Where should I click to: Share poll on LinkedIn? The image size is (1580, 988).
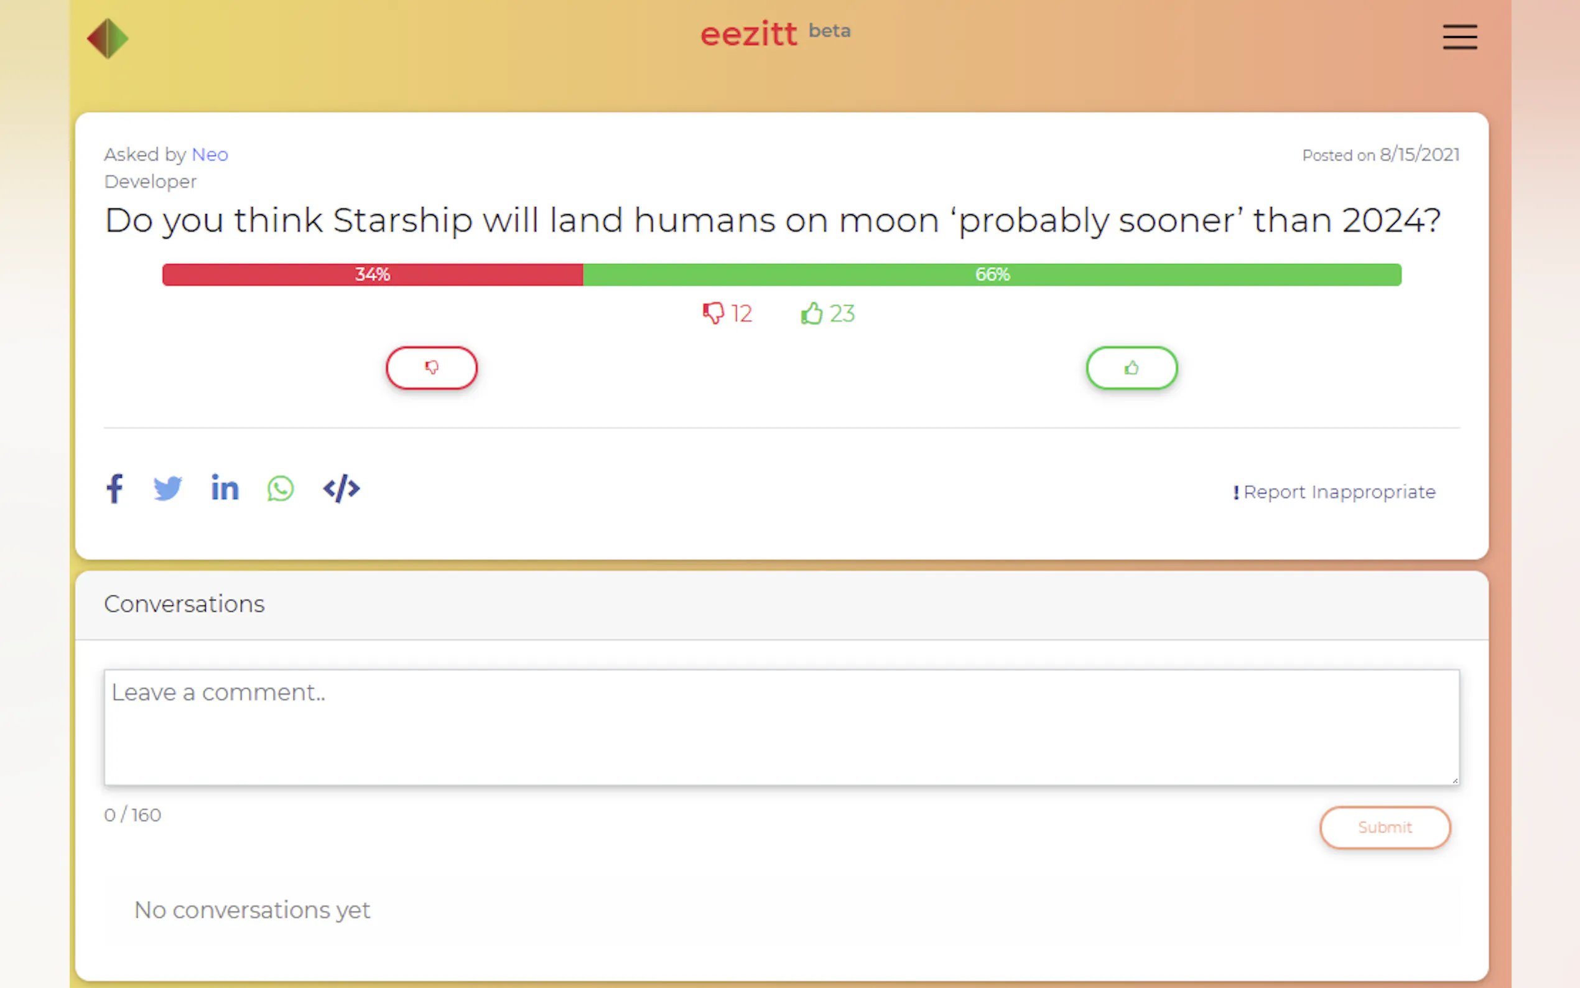coord(225,489)
